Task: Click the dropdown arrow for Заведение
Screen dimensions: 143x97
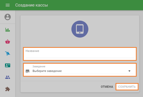Action: pyautogui.click(x=129, y=71)
